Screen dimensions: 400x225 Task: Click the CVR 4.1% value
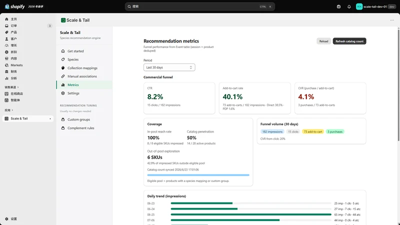pyautogui.click(x=306, y=96)
